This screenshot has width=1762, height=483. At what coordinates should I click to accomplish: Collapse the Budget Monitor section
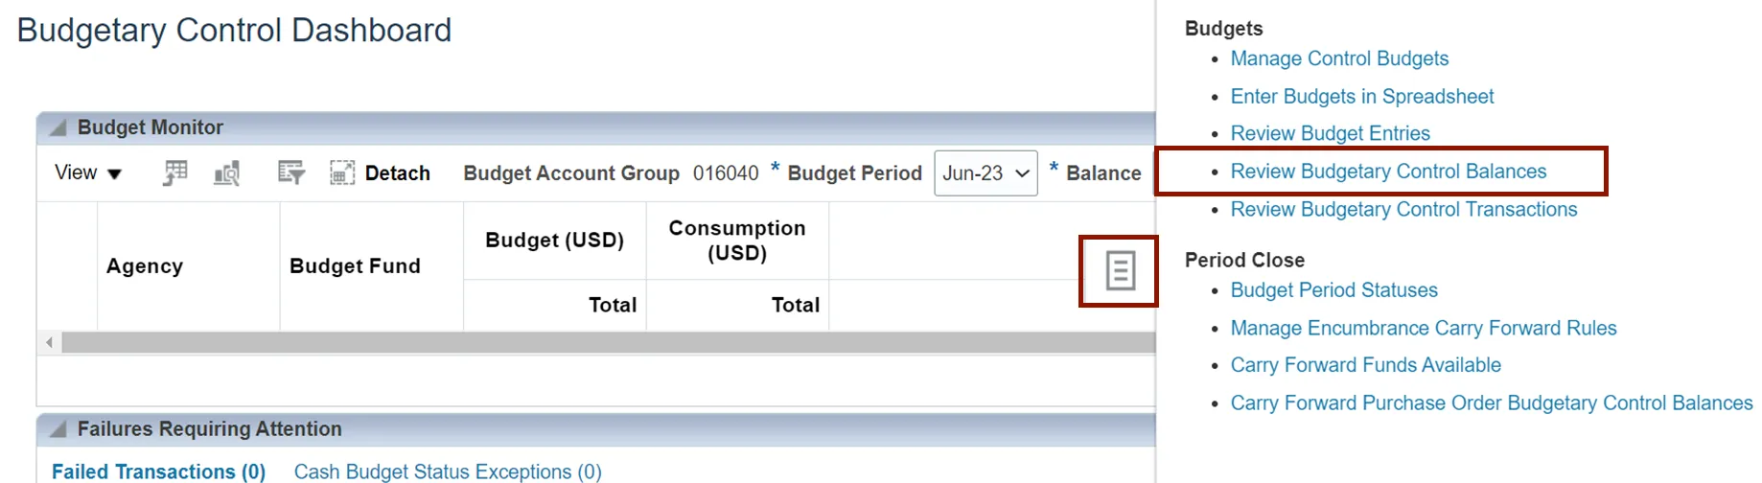pos(58,127)
